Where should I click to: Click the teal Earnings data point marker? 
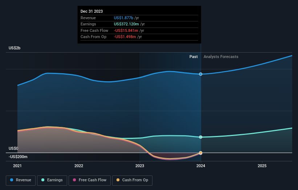[201, 137]
